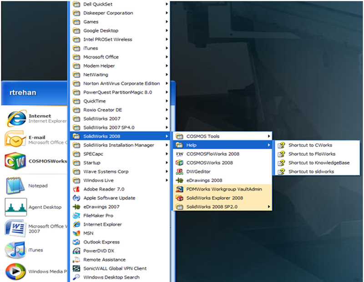The width and height of the screenshot is (364, 282).
Task: Expand the SolidWorks 2007 folder arrow
Action: (167, 119)
